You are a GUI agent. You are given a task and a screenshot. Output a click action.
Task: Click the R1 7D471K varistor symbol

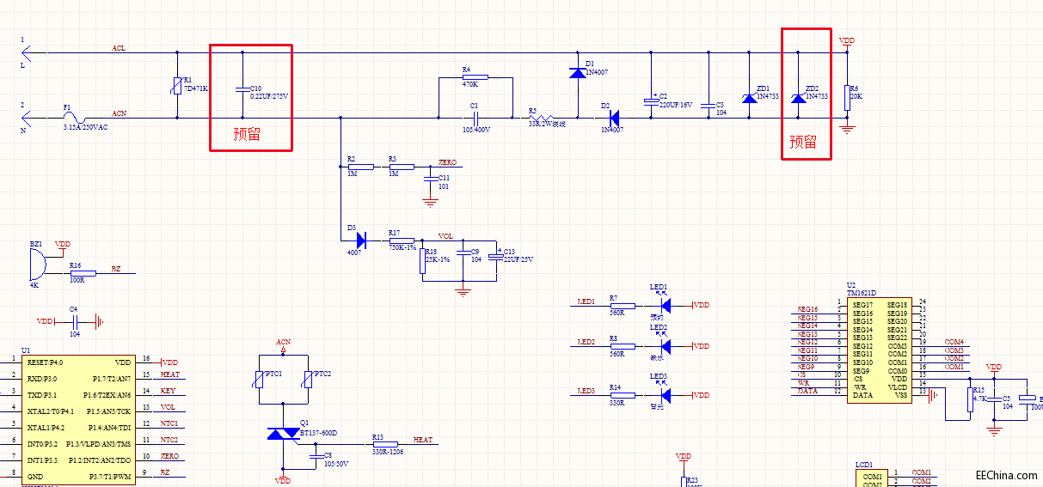(x=178, y=86)
